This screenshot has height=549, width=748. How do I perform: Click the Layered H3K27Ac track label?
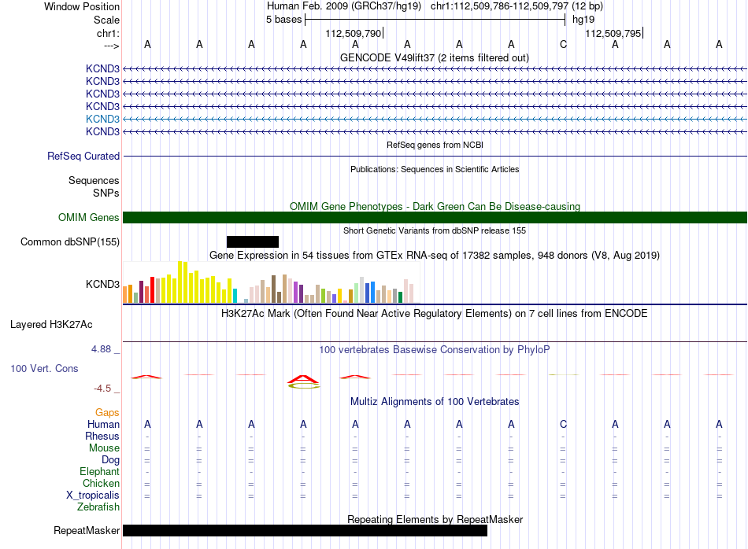[51, 325]
